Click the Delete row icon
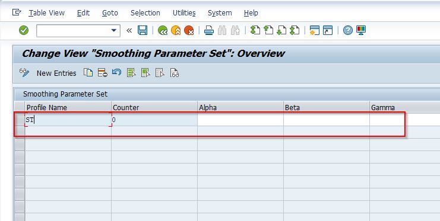This screenshot has height=221, width=440. tap(102, 73)
